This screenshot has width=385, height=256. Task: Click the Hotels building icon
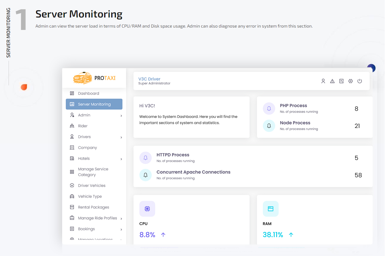(x=72, y=158)
